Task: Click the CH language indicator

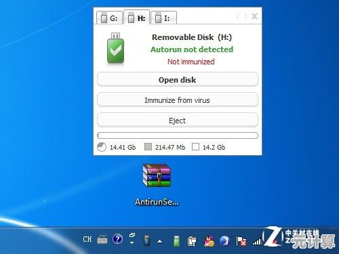Action: tap(87, 239)
